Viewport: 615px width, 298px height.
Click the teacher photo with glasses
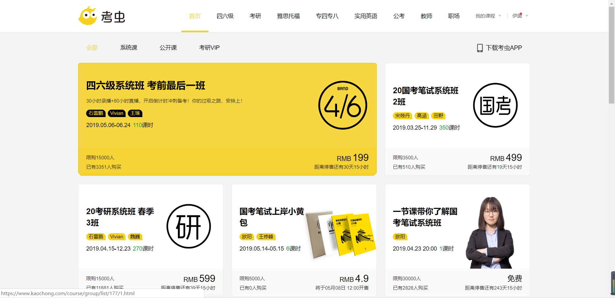pos(490,233)
